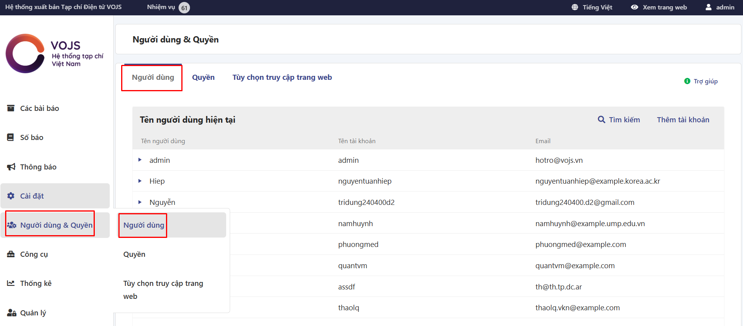
Task: Click the Trợ giúp info icon
Action: (x=687, y=81)
